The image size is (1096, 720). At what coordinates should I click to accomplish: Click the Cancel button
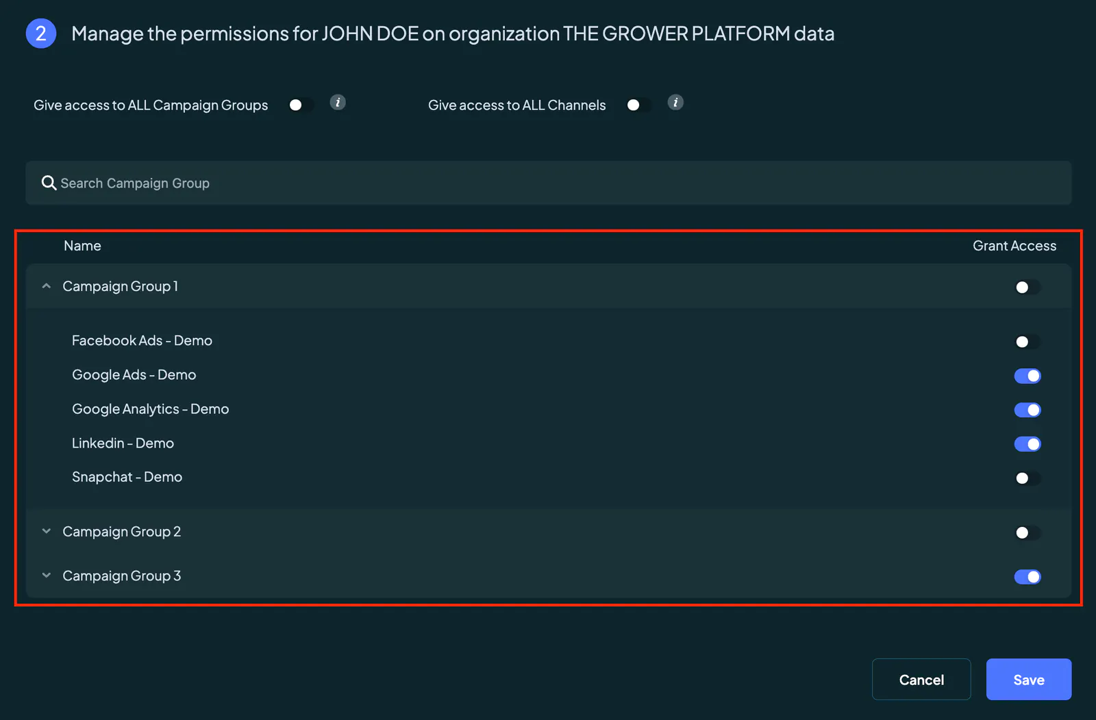click(921, 679)
